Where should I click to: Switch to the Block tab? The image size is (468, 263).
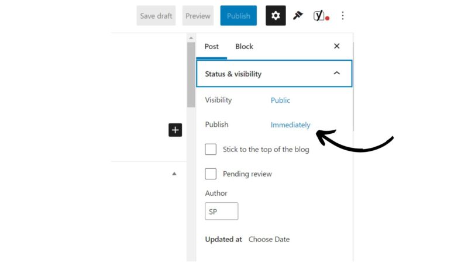tap(244, 47)
